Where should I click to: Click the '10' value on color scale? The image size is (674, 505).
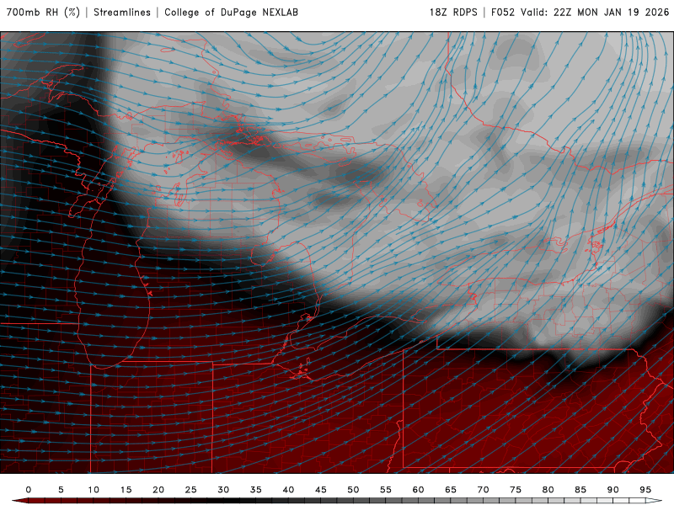click(x=94, y=490)
